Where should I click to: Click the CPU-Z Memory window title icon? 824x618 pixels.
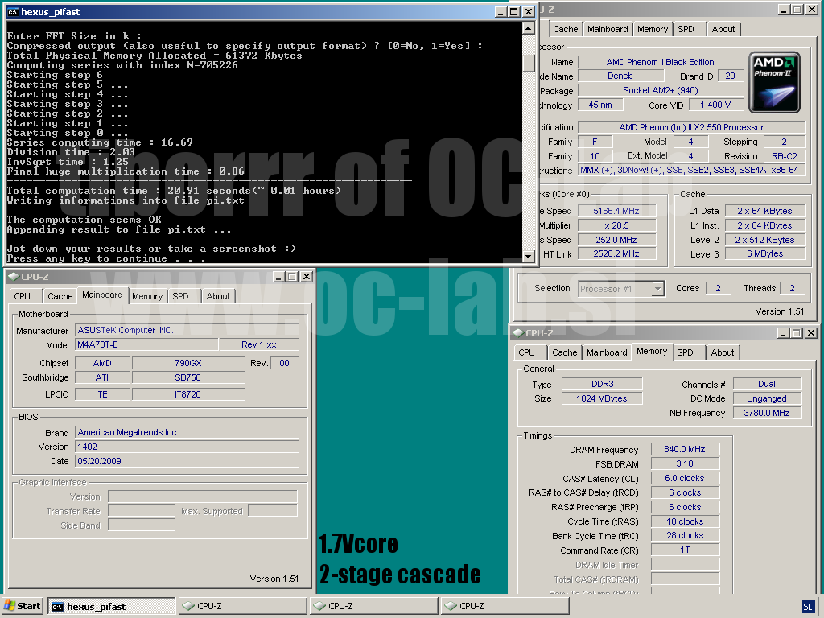518,332
